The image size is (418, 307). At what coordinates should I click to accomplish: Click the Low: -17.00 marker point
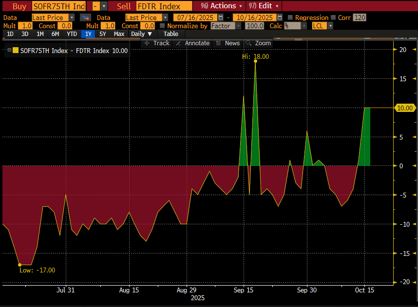click(x=19, y=265)
